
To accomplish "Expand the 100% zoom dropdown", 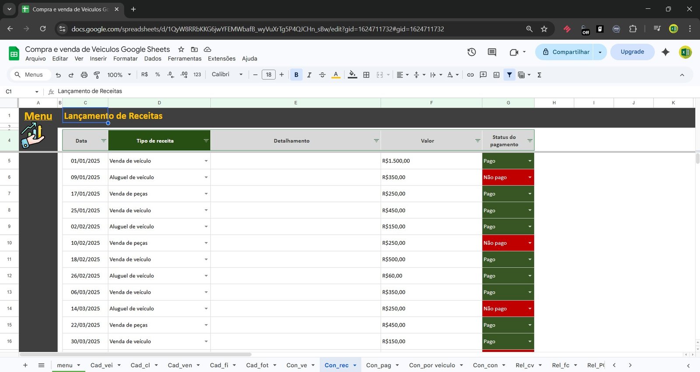I will tap(119, 75).
